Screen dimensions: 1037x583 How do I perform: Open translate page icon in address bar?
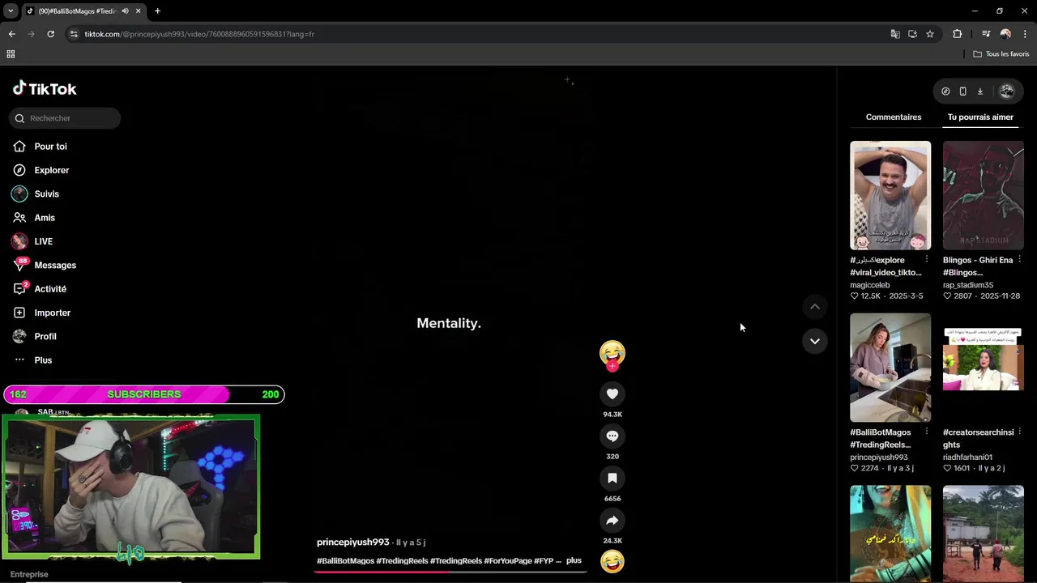895,34
